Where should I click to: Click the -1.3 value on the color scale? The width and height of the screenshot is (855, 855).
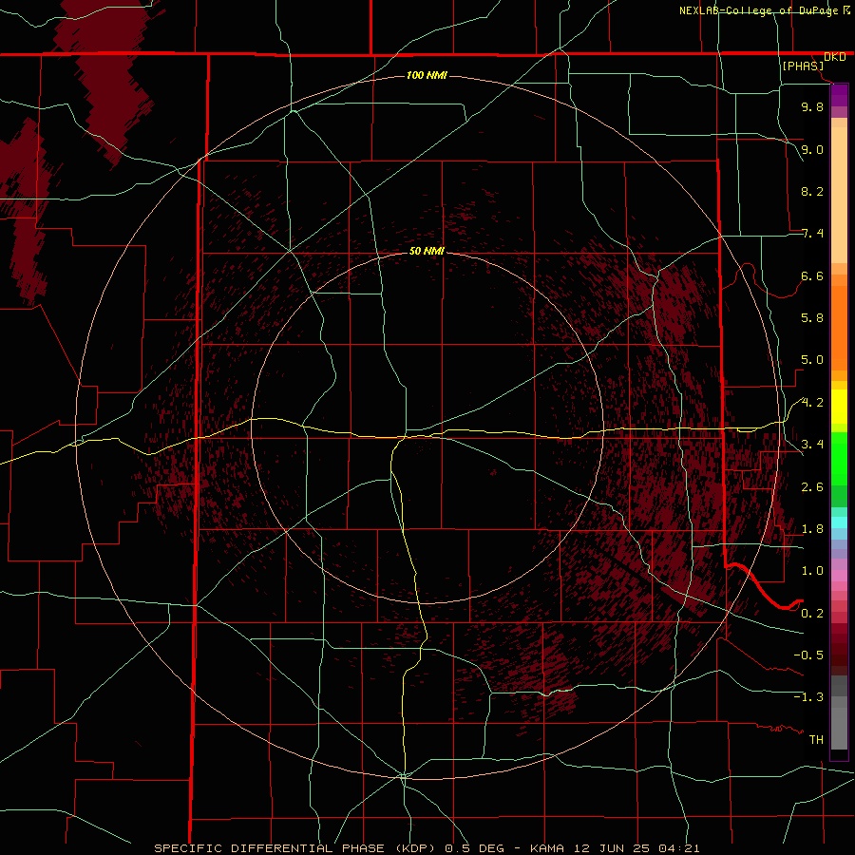[x=808, y=697]
